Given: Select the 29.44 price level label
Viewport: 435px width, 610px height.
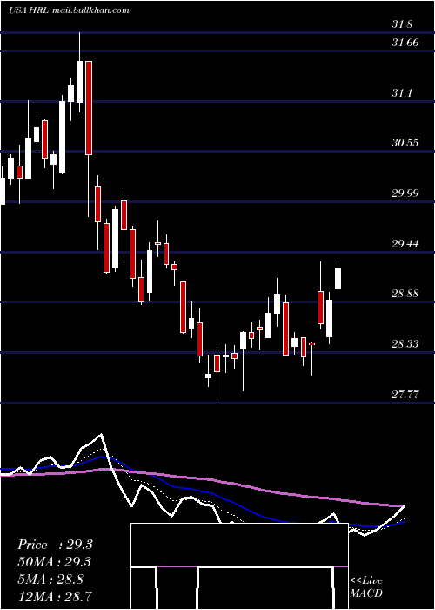Looking at the screenshot, I should pos(405,244).
